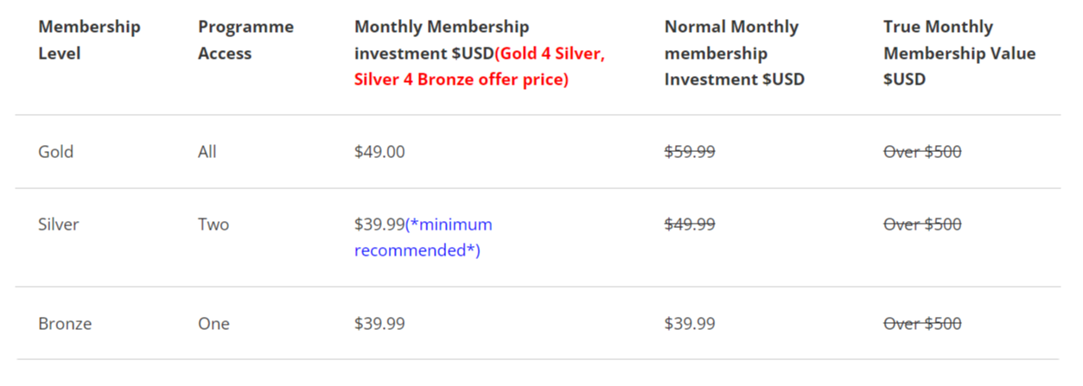Click the Membership Level column header
The image size is (1083, 386).
[89, 40]
